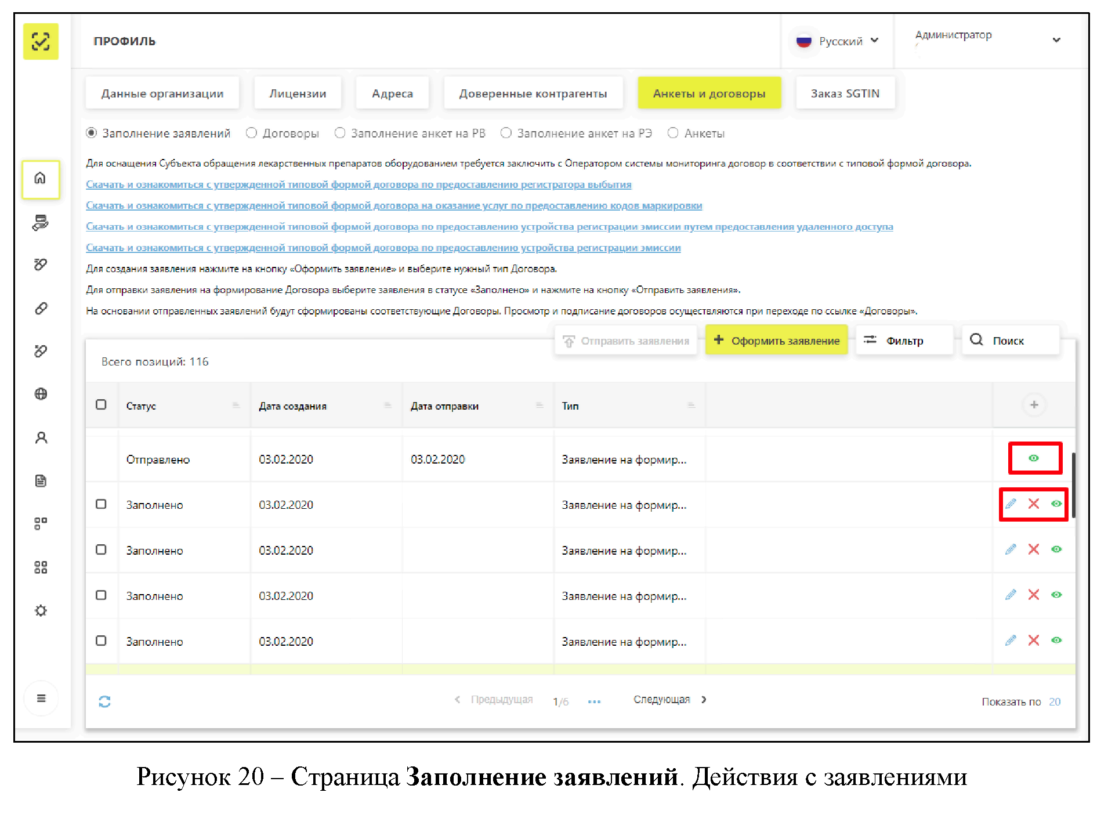This screenshot has height=814, width=1108.
Task: Click the red X delete icon on second row
Action: coord(1034,504)
